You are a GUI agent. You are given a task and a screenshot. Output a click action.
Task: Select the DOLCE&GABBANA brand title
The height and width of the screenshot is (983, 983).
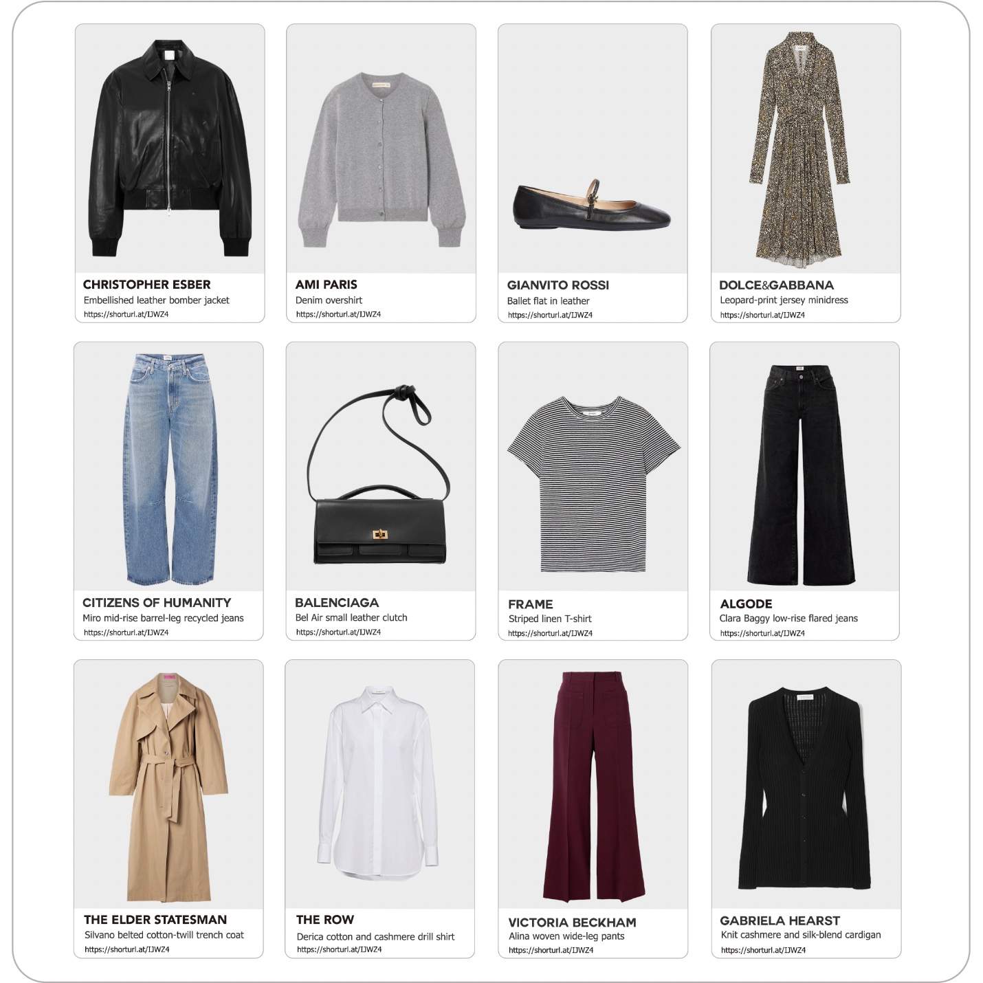click(776, 285)
